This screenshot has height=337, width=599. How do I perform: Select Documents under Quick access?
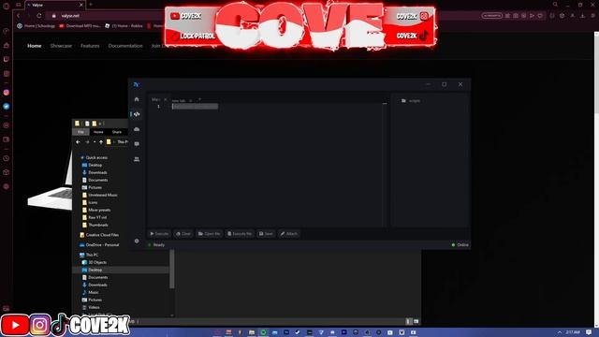click(x=95, y=180)
